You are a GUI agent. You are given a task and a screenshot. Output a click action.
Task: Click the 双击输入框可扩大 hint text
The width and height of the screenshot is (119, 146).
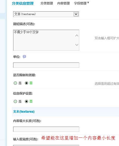(x=107, y=38)
